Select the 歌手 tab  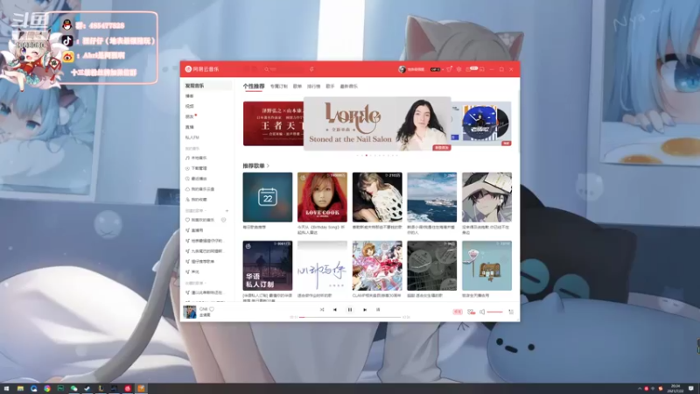(x=330, y=86)
